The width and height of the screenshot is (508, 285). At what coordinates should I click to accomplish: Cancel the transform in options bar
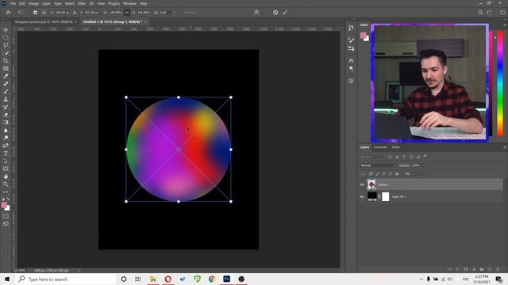tap(275, 13)
